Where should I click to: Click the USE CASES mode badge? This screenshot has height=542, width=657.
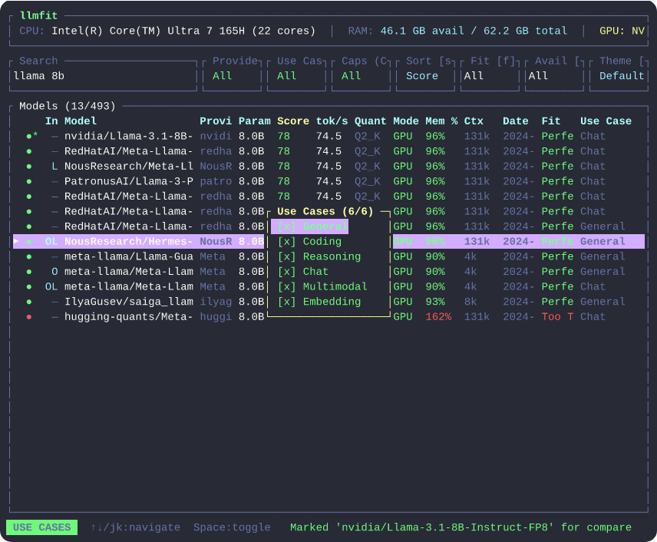click(x=41, y=527)
